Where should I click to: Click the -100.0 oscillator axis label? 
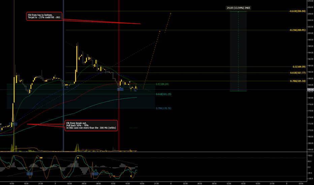310,179
